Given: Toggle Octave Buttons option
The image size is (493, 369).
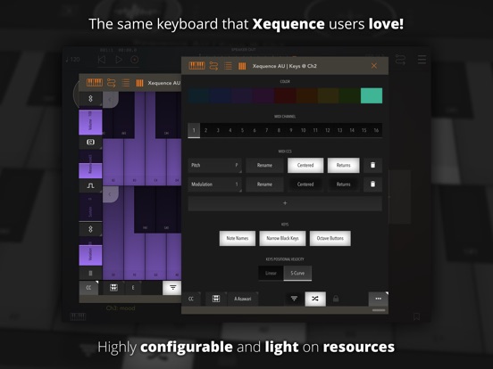Looking at the screenshot, I should pyautogui.click(x=330, y=238).
